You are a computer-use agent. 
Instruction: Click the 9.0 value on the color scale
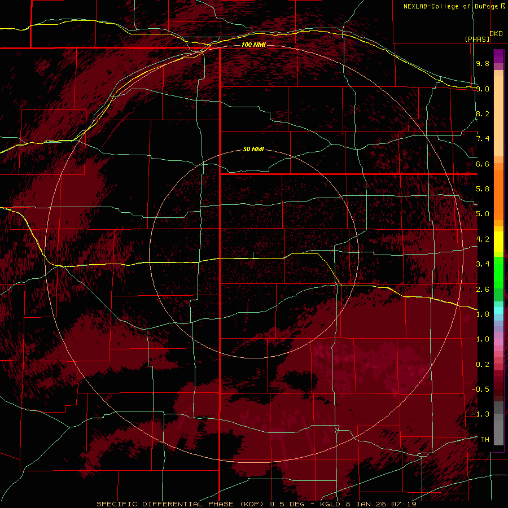point(483,89)
